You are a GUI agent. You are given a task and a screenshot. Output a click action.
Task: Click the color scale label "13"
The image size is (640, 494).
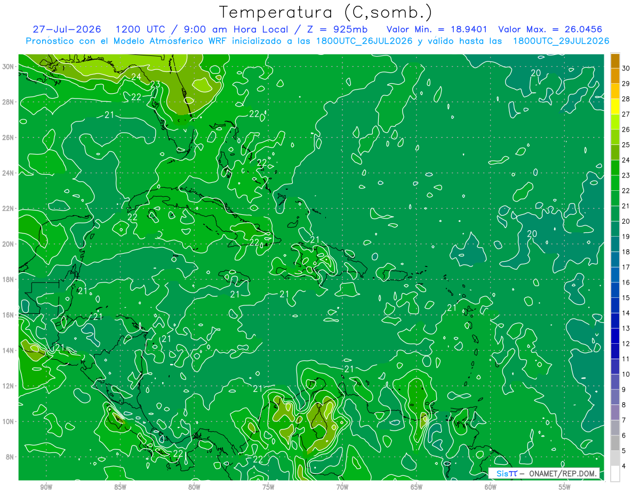click(x=626, y=328)
